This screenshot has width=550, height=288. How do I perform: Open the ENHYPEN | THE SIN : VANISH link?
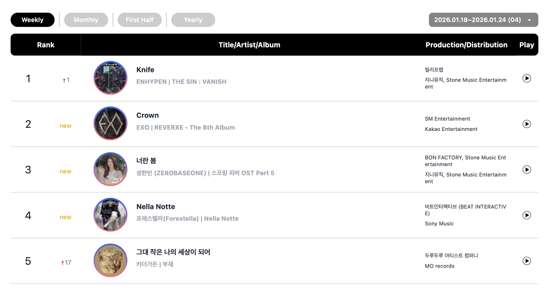[181, 82]
